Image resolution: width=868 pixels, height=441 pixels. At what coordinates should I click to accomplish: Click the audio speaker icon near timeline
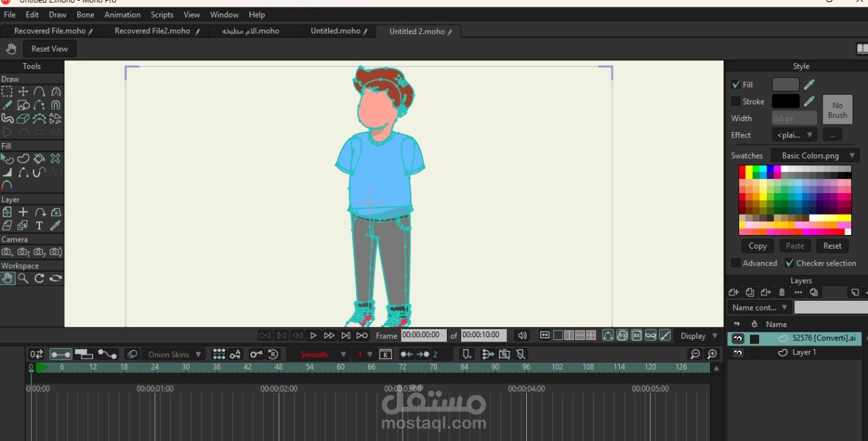[x=521, y=335]
